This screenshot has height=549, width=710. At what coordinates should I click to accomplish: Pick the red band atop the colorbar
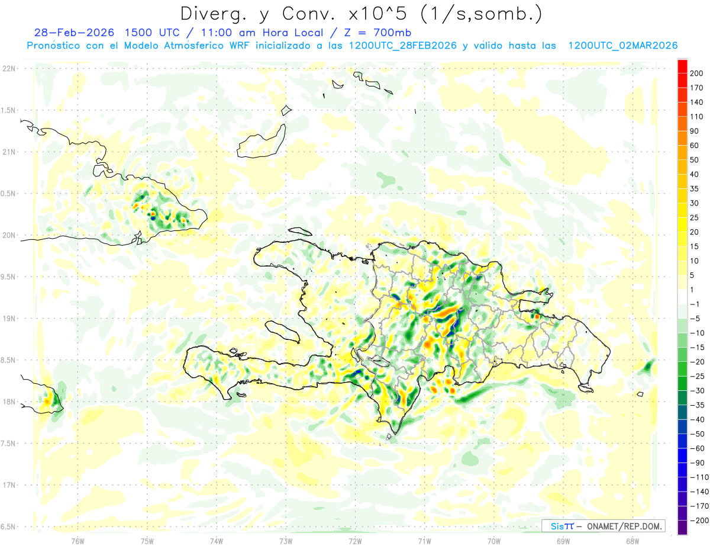pos(682,66)
